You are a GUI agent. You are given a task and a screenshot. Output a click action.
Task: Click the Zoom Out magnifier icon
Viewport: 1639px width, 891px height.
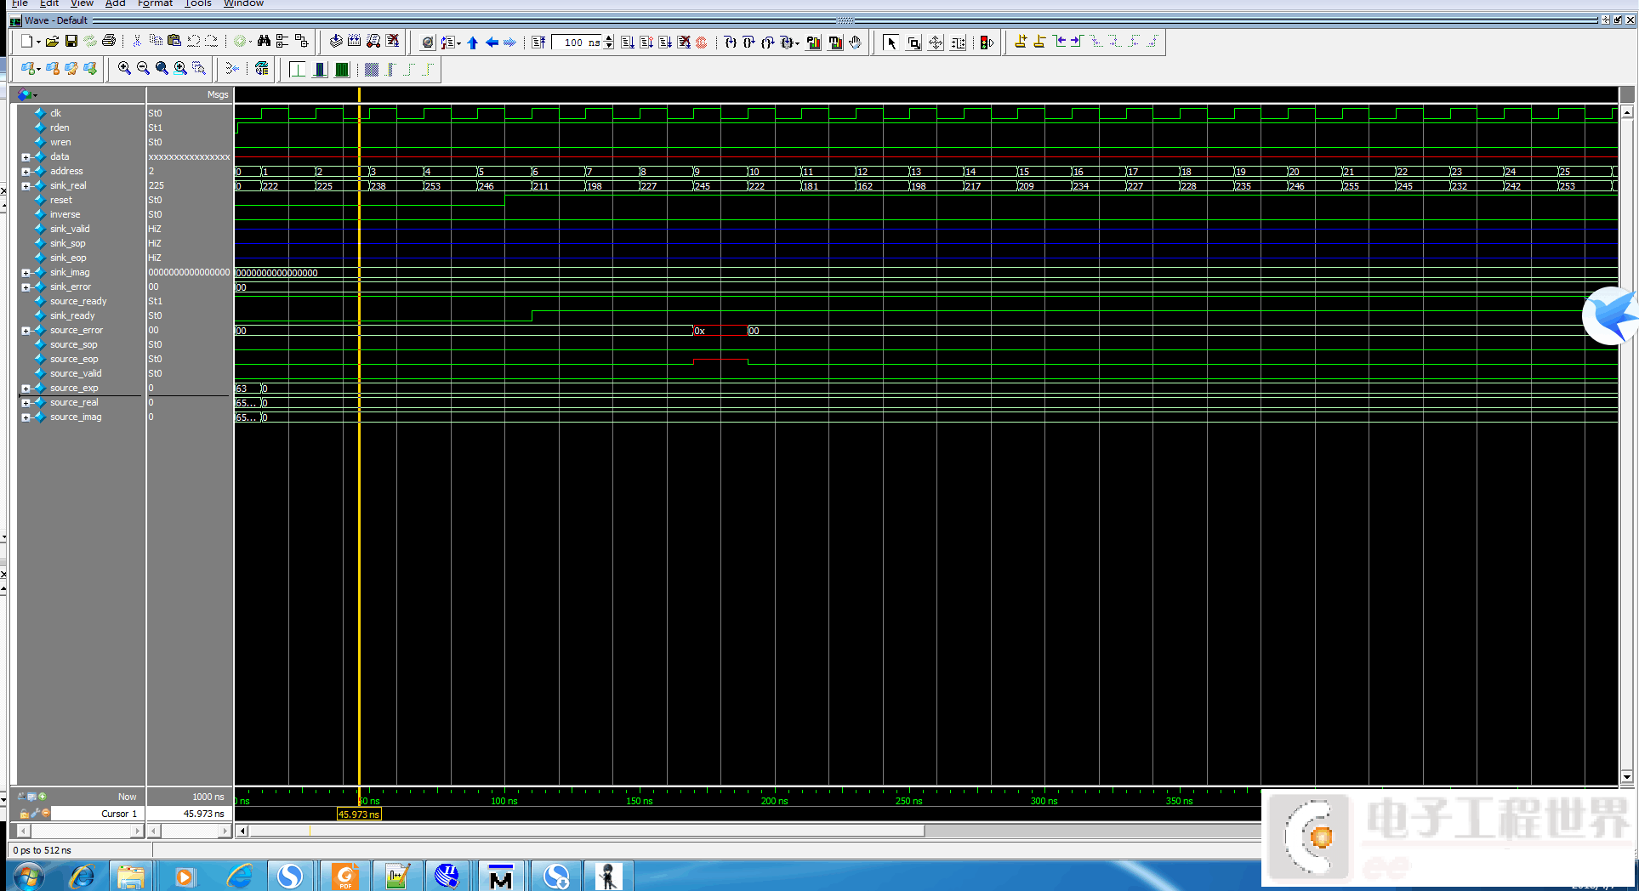143,69
